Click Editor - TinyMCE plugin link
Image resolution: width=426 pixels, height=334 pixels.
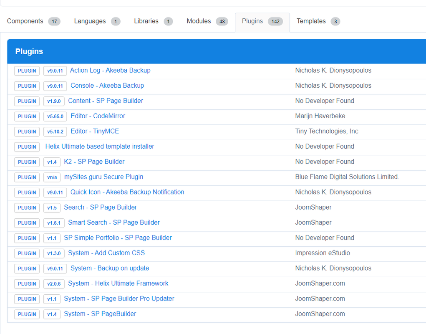95,131
